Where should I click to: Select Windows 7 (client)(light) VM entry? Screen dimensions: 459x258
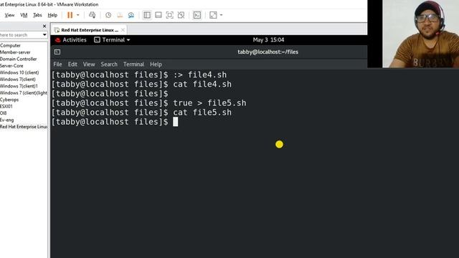tap(24, 92)
